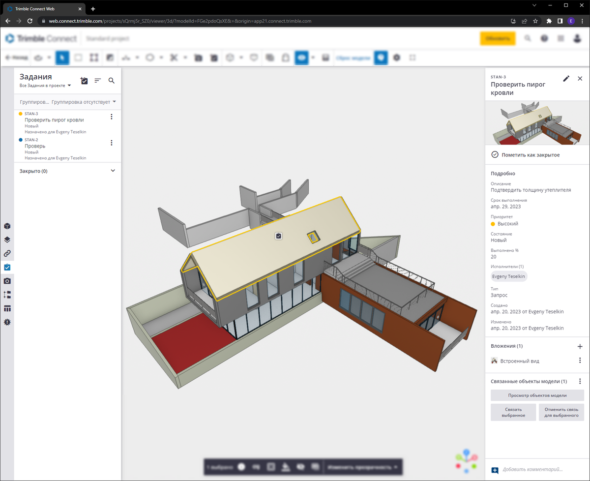Viewport: 590px width, 481px height.
Task: Click the Просмотр объектов модели button
Action: (x=537, y=395)
